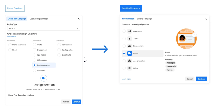
Task: Select the Leads radio in ODAX dialog
Action: click(x=124, y=53)
